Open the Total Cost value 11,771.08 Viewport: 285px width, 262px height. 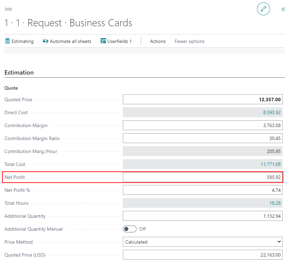[x=271, y=164]
